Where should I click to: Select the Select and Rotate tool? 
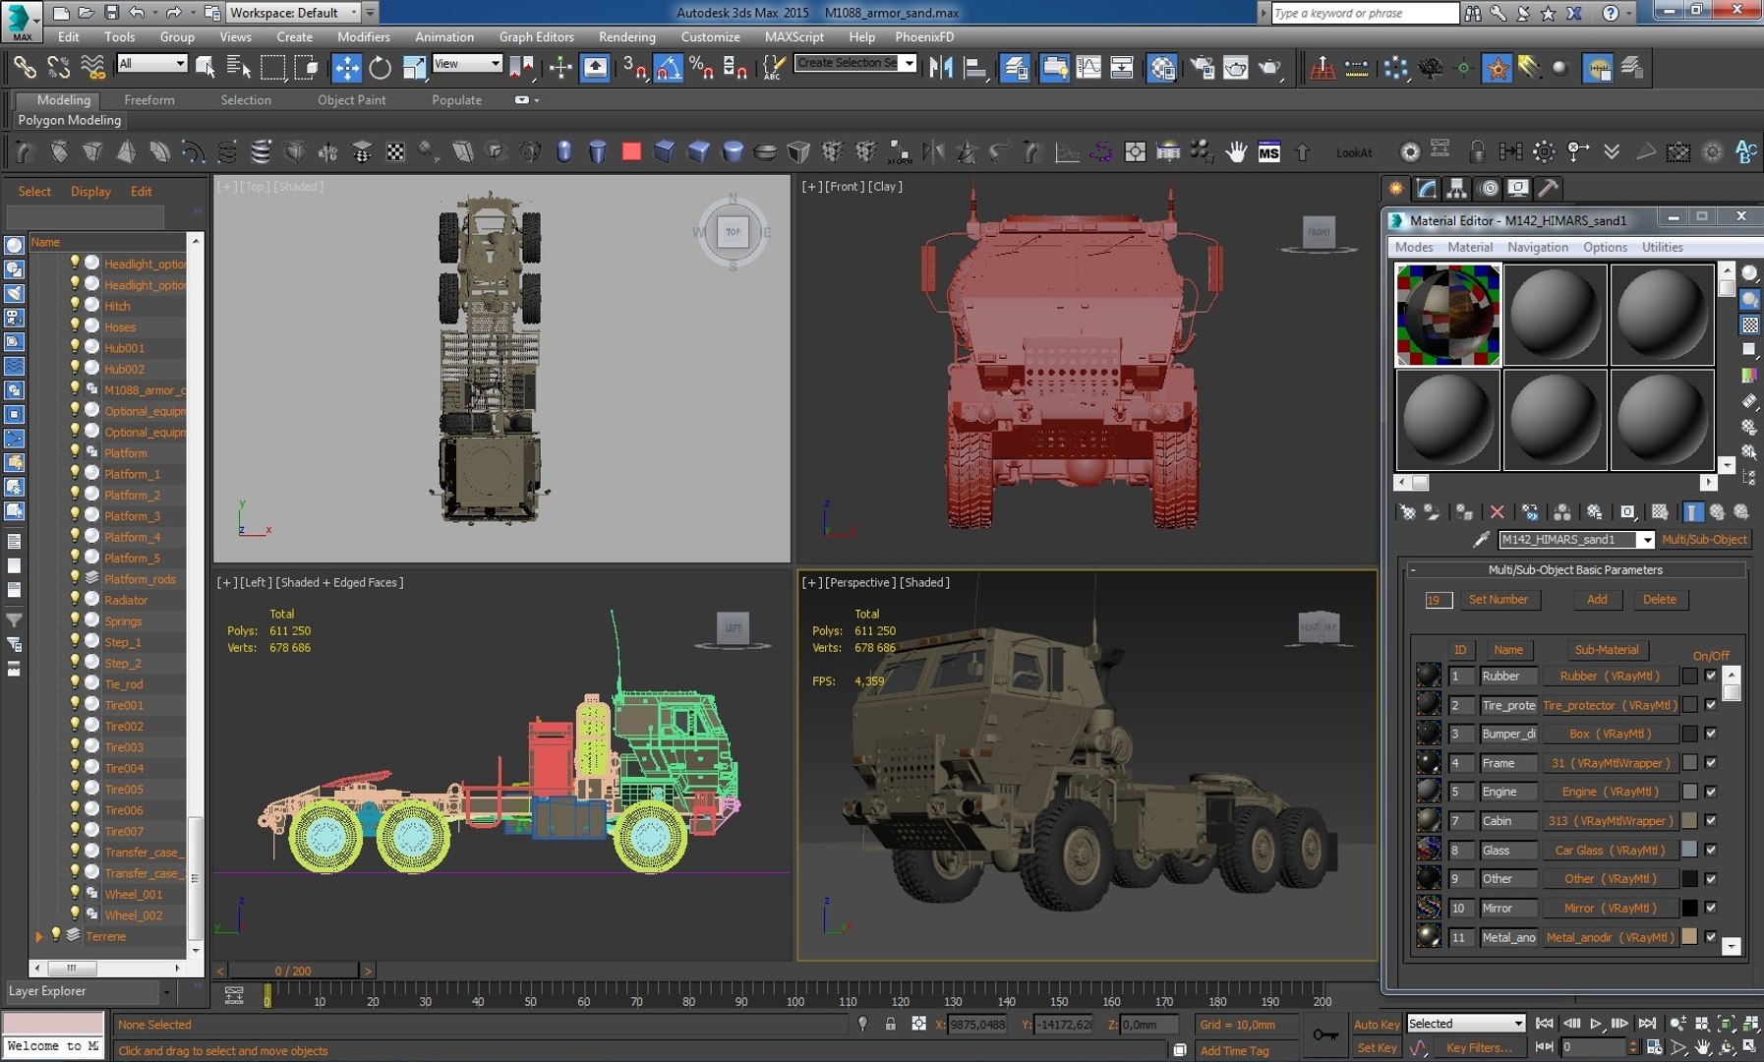(380, 68)
